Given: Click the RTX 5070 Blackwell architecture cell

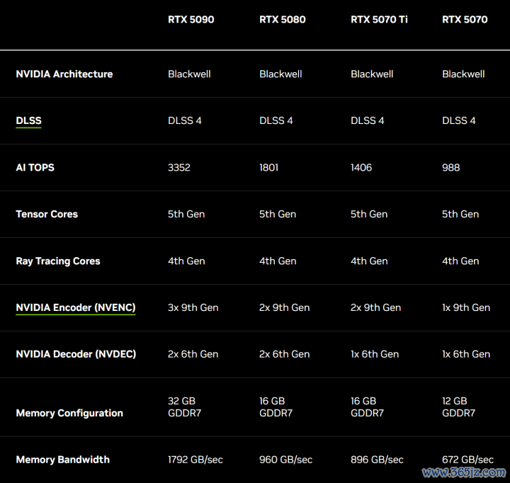Looking at the screenshot, I should (463, 74).
